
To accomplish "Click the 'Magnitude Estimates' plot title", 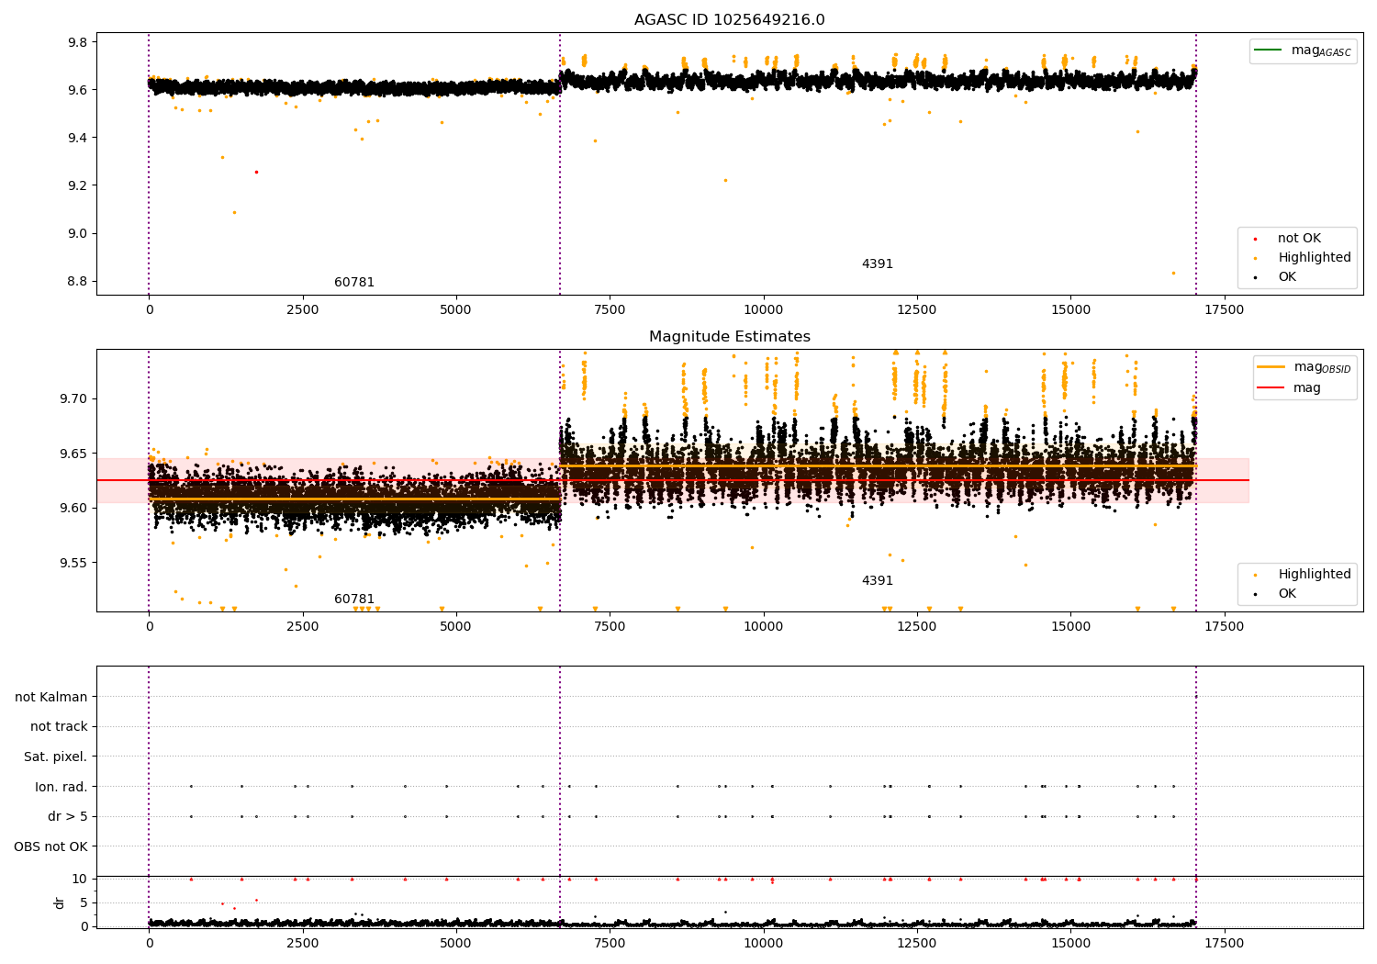I will click(729, 337).
